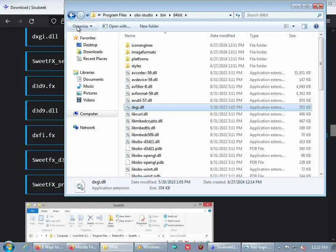Switch to '6 Ways to ...' taskbar window
The width and height of the screenshot is (336, 252).
tap(49, 247)
